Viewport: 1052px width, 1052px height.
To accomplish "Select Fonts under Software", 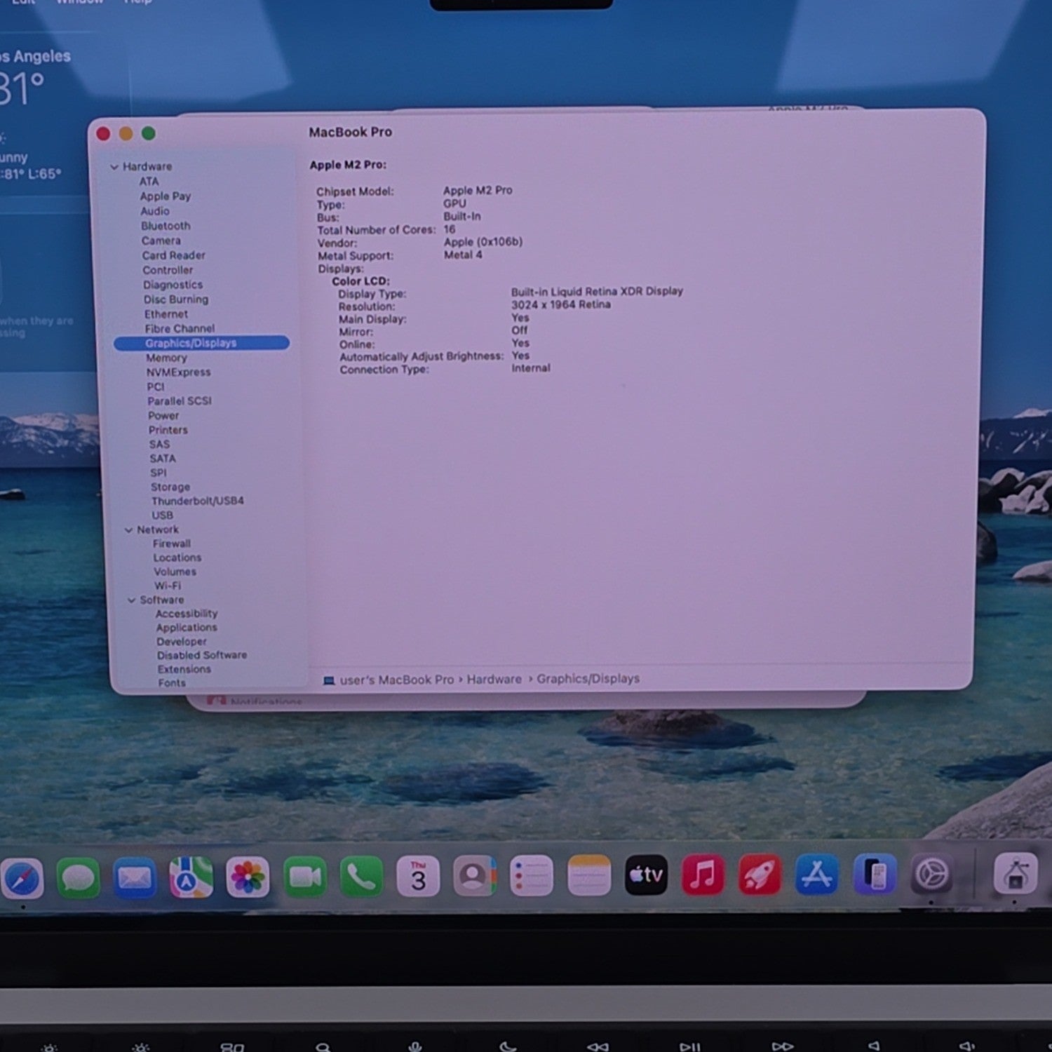I will click(172, 683).
